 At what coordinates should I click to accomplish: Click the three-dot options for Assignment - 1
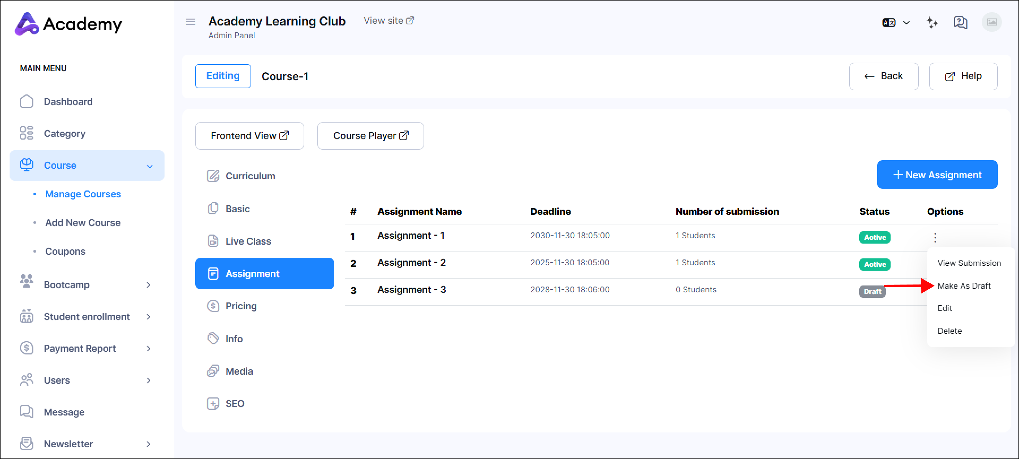tap(935, 237)
